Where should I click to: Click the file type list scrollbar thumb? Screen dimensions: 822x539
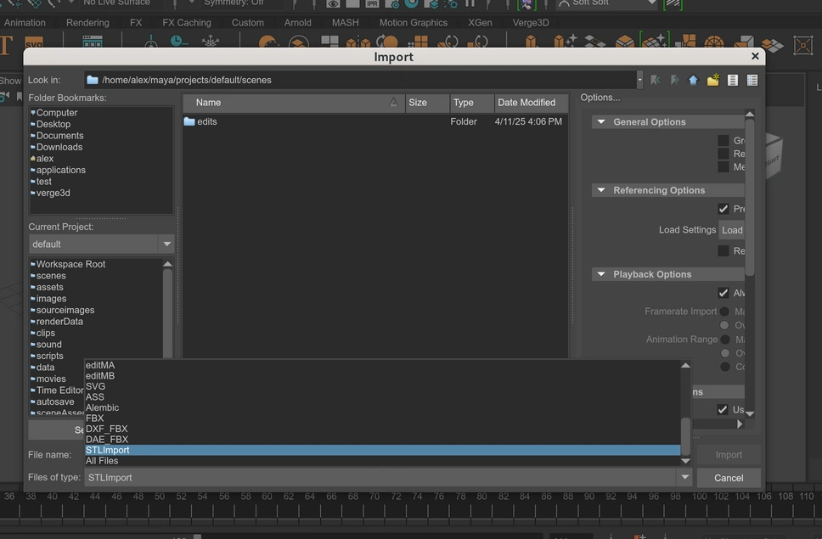(685, 436)
